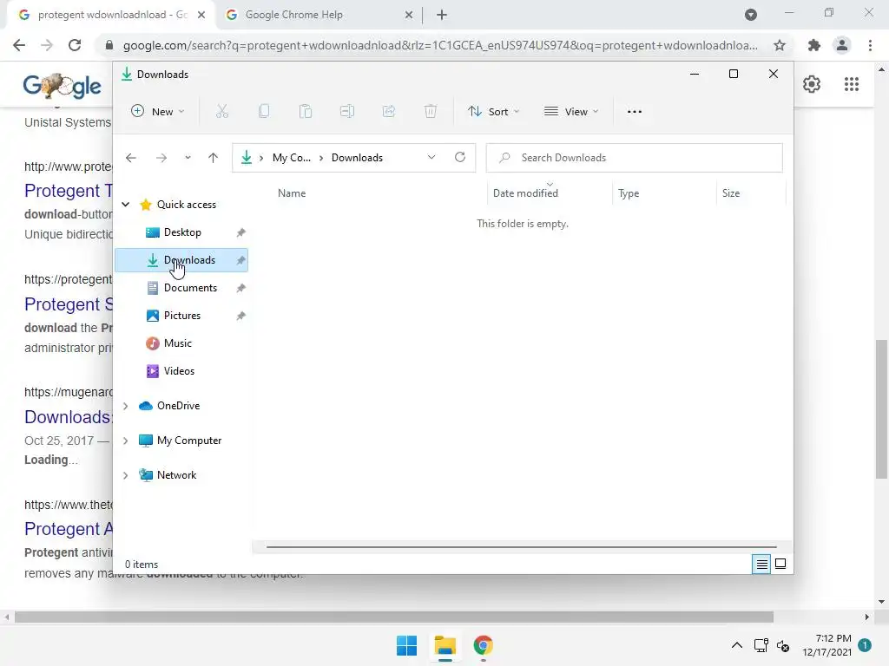Open the Google apps grid

tap(852, 84)
